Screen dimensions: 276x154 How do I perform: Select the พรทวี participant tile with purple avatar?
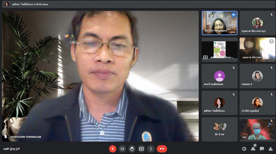click(219, 76)
